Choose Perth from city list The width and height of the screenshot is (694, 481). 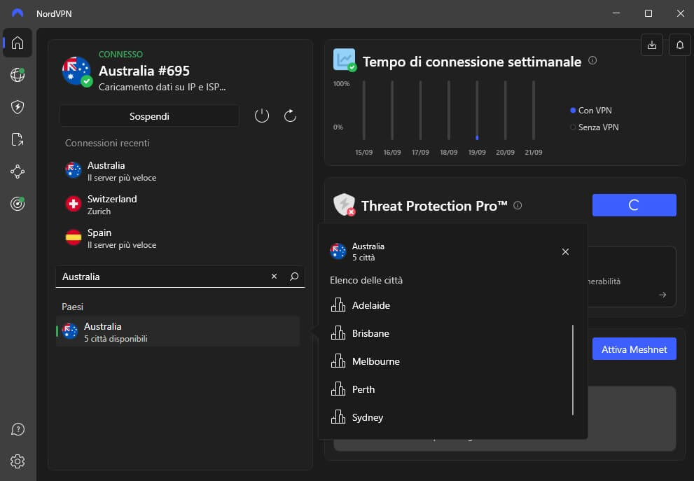(448, 389)
